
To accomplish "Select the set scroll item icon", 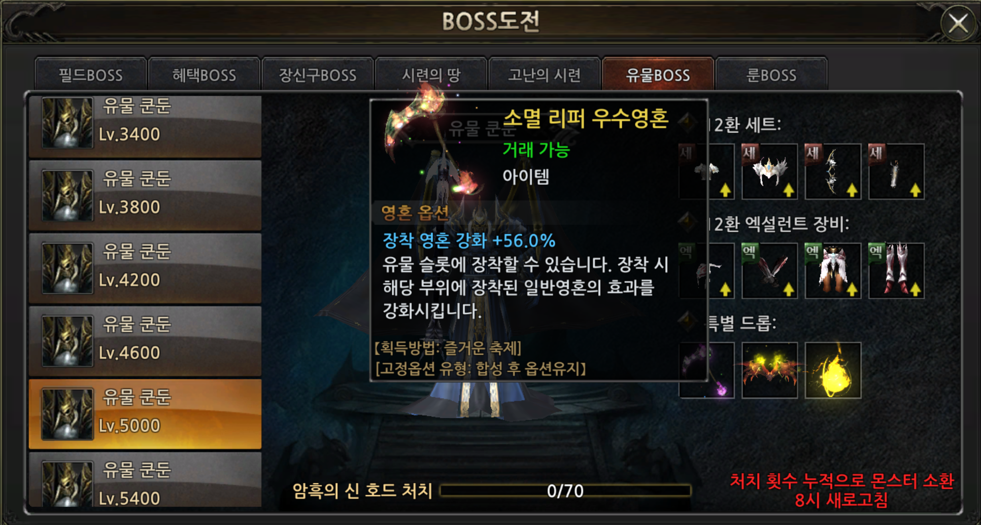I will pyautogui.click(x=896, y=172).
